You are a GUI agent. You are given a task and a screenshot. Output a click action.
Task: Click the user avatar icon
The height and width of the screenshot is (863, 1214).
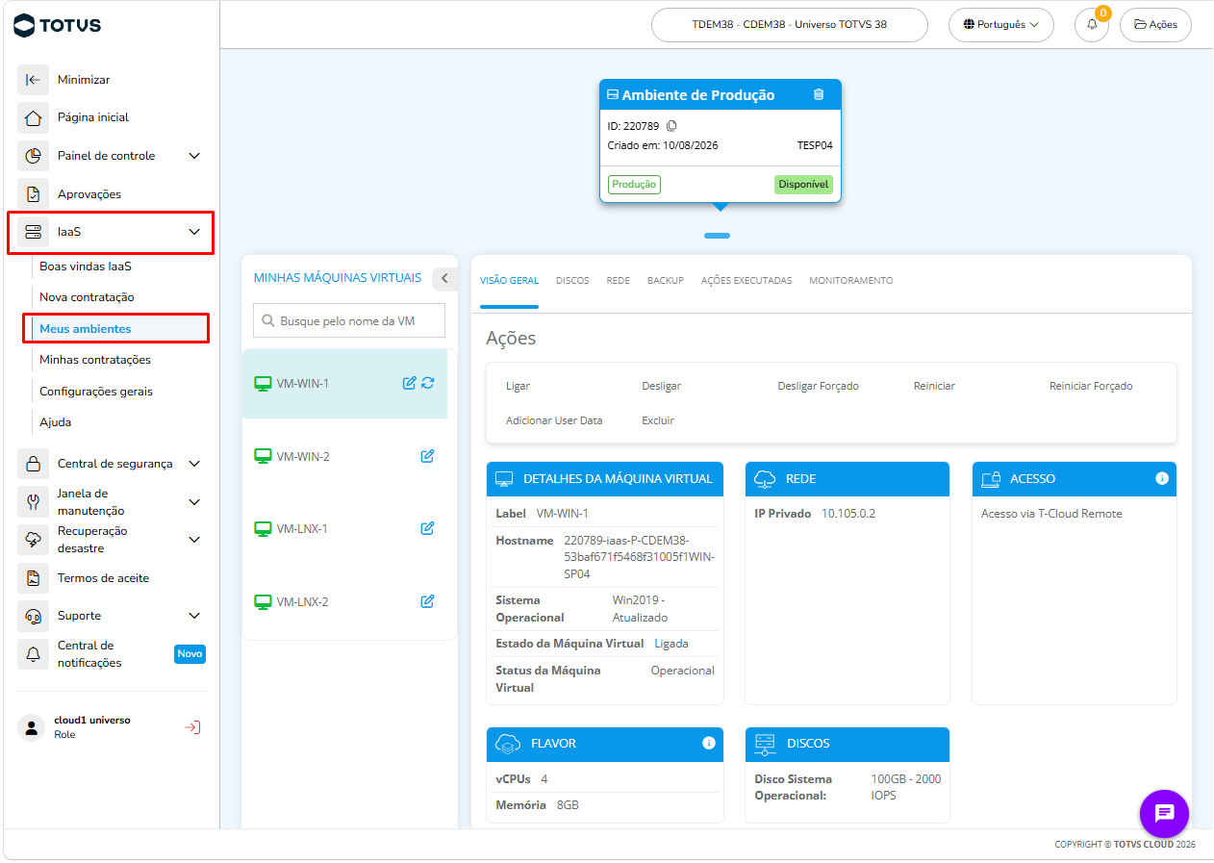pyautogui.click(x=32, y=727)
